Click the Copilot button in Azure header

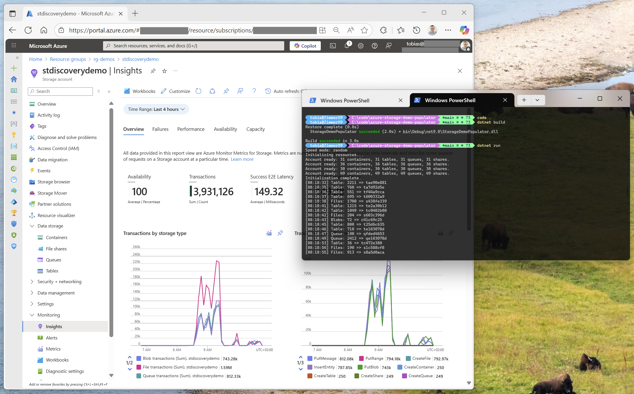pos(305,46)
